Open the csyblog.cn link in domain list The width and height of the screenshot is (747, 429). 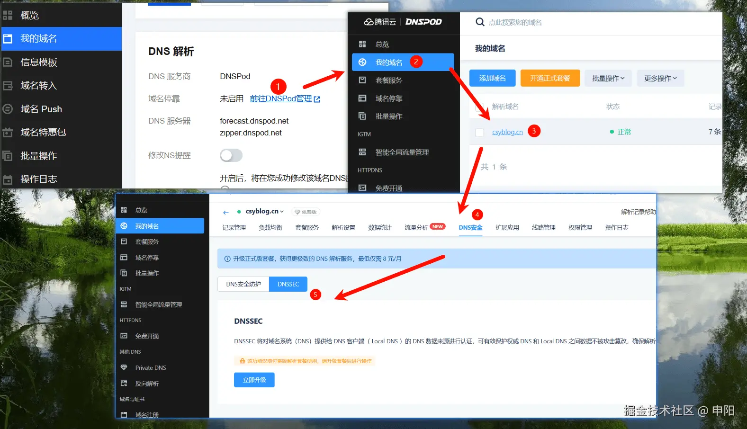coord(507,132)
